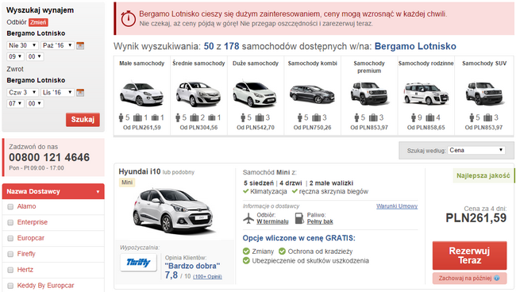Click checkmark next to ręczna skrzynia biegów
This screenshot has width=516, height=292.
295,191
